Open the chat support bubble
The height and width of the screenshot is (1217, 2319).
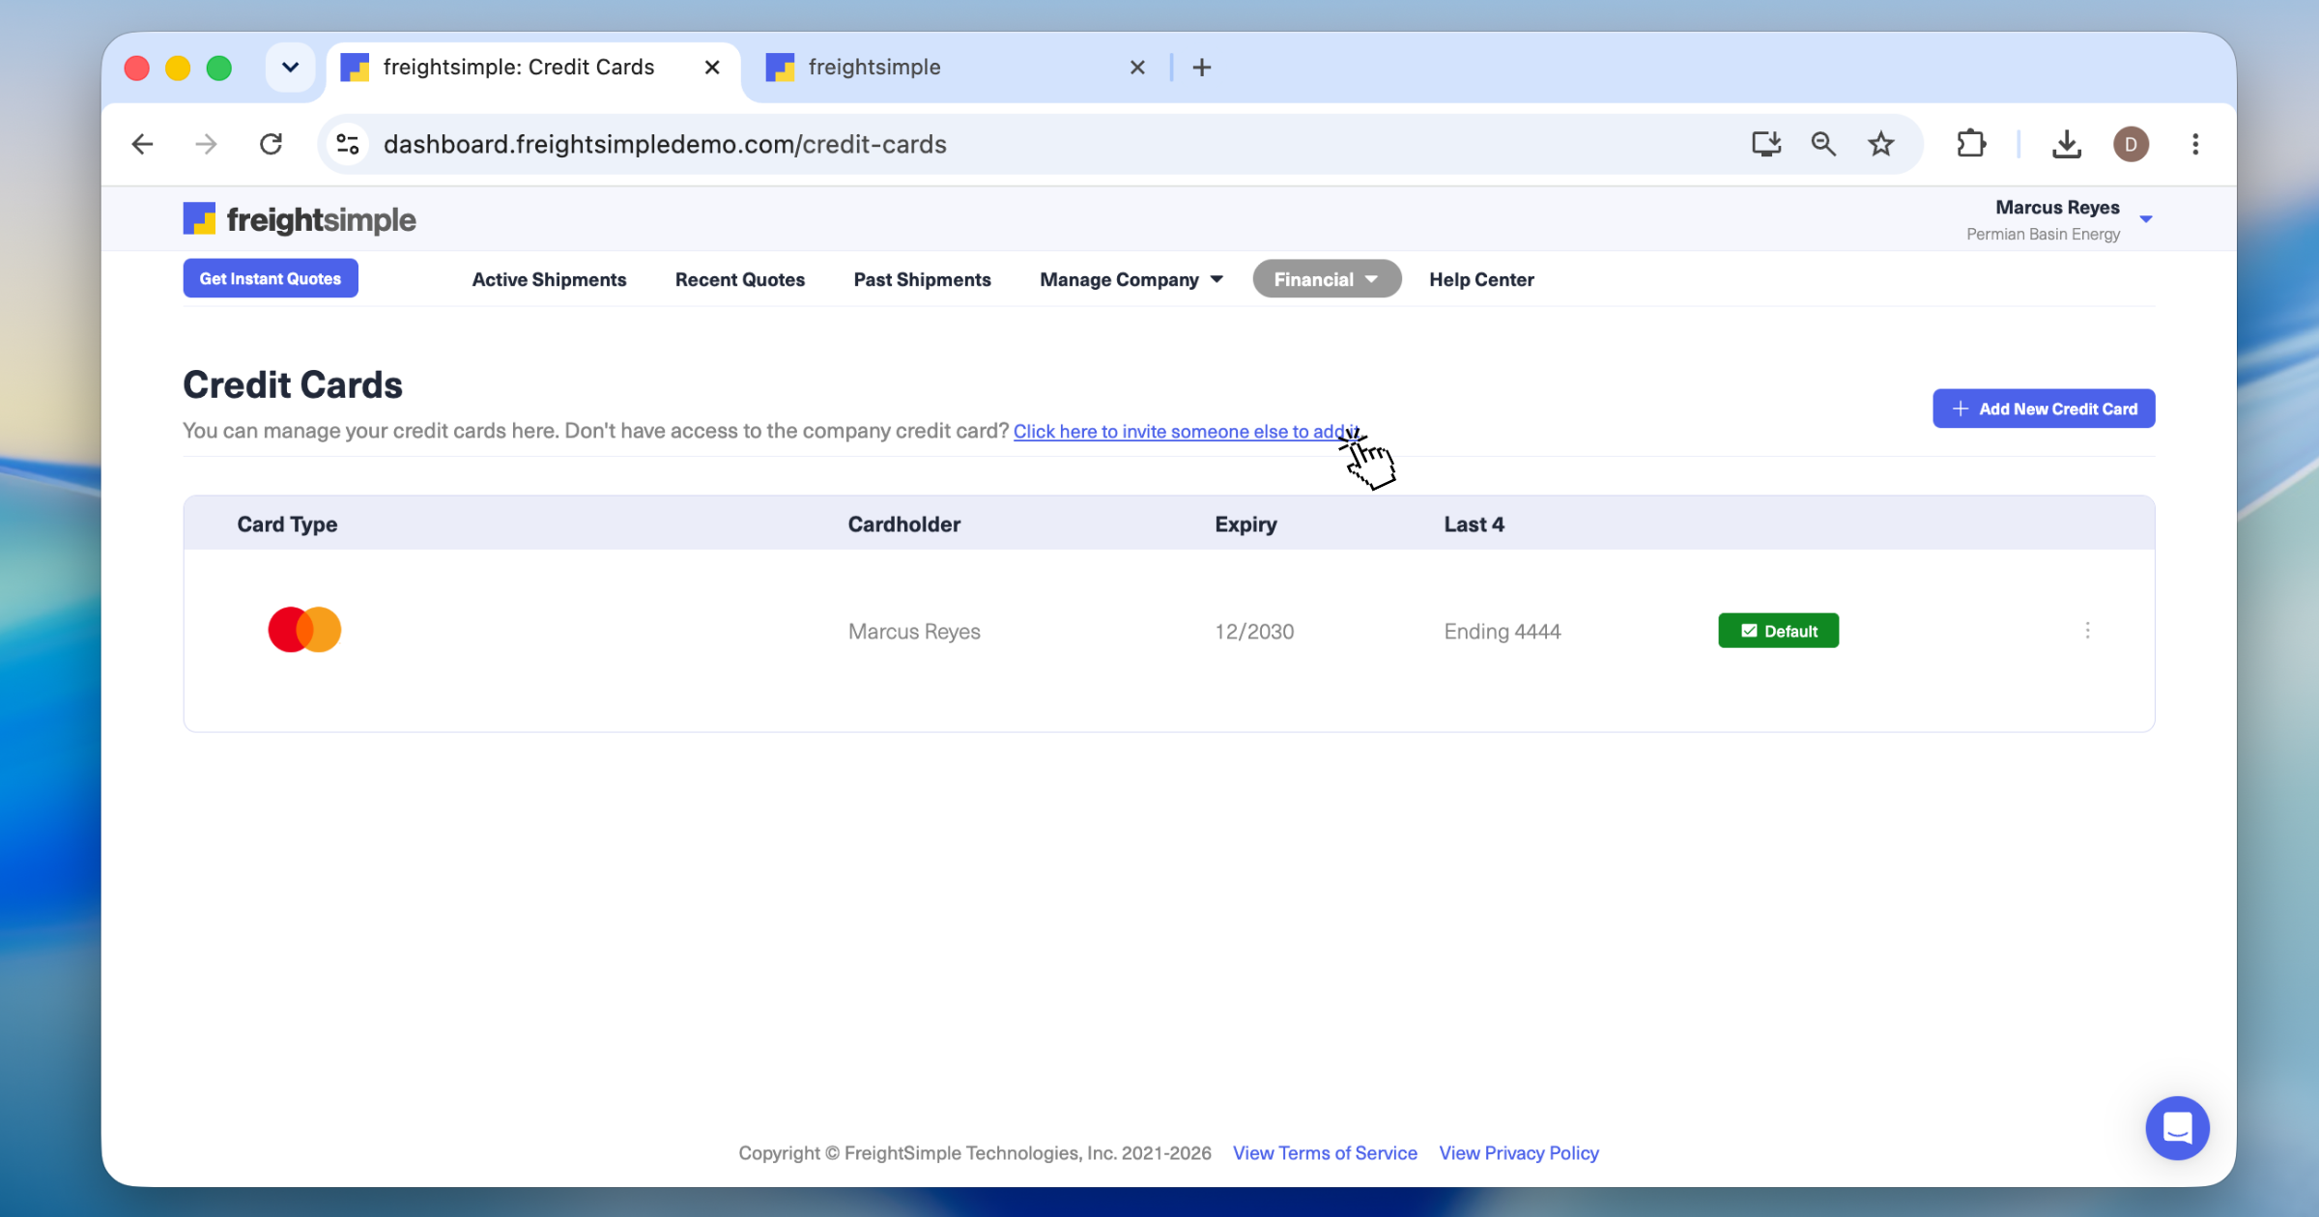[x=2177, y=1127]
